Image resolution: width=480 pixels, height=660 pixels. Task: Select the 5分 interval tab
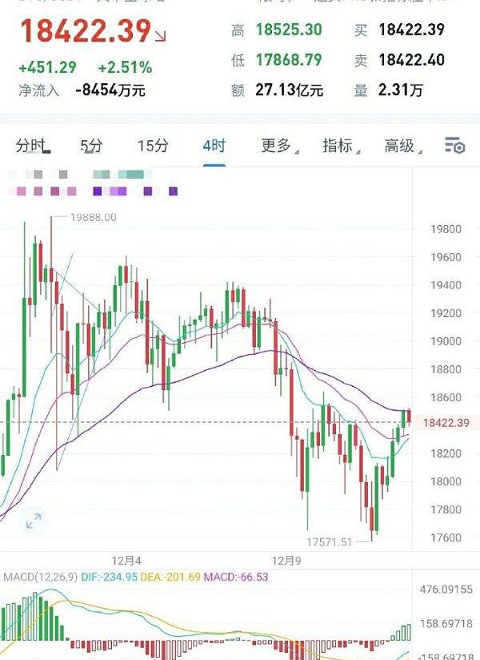coord(91,146)
